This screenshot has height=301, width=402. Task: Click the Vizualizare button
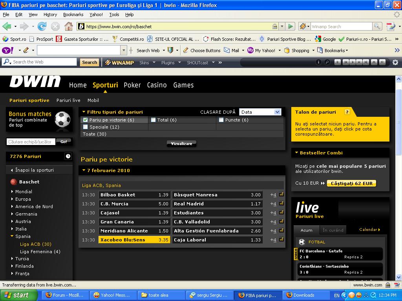181,143
